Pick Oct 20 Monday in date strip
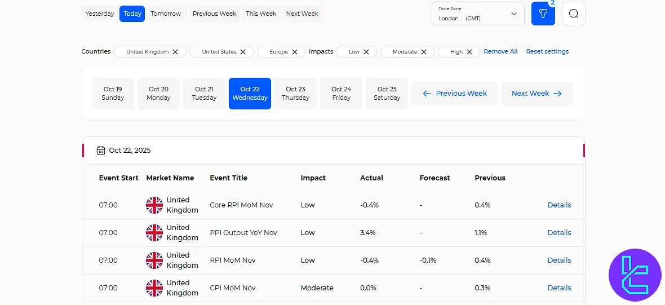 (x=158, y=94)
